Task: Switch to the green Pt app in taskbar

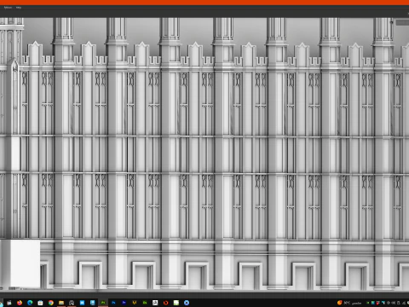Action: (x=103, y=303)
